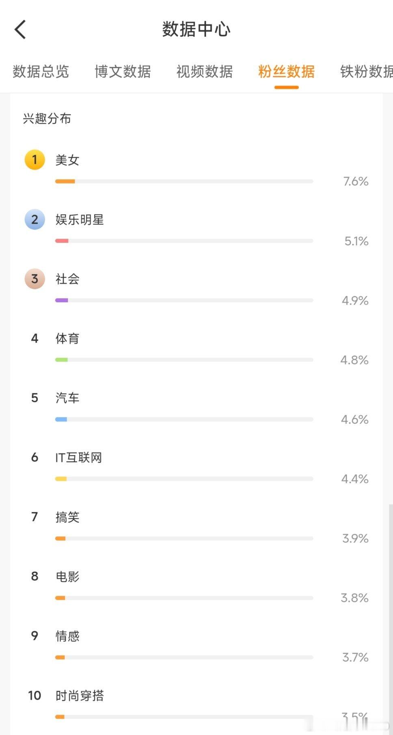
Task: Tap the IT互联网 interest label
Action: (78, 458)
